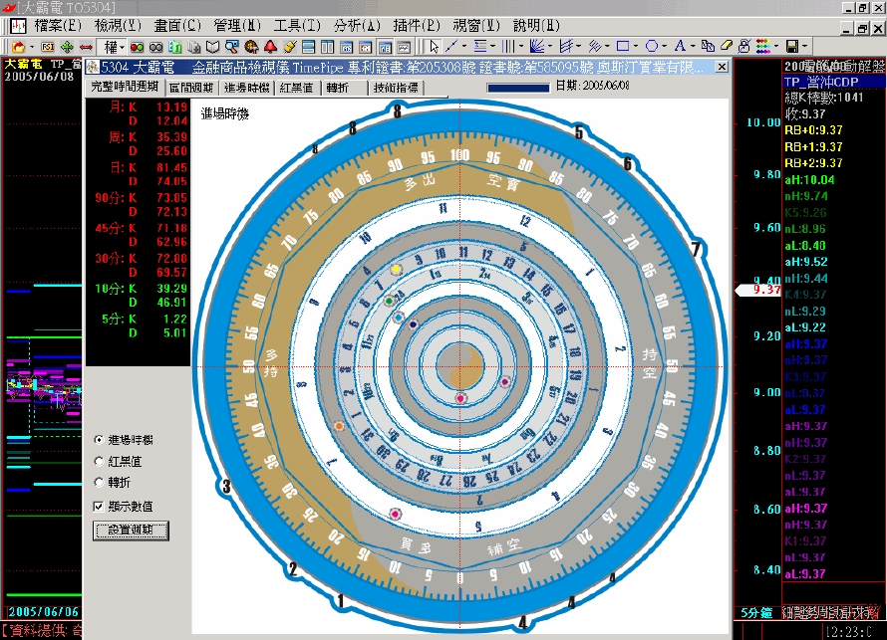Switch to the 技術指標 tab

click(x=396, y=88)
